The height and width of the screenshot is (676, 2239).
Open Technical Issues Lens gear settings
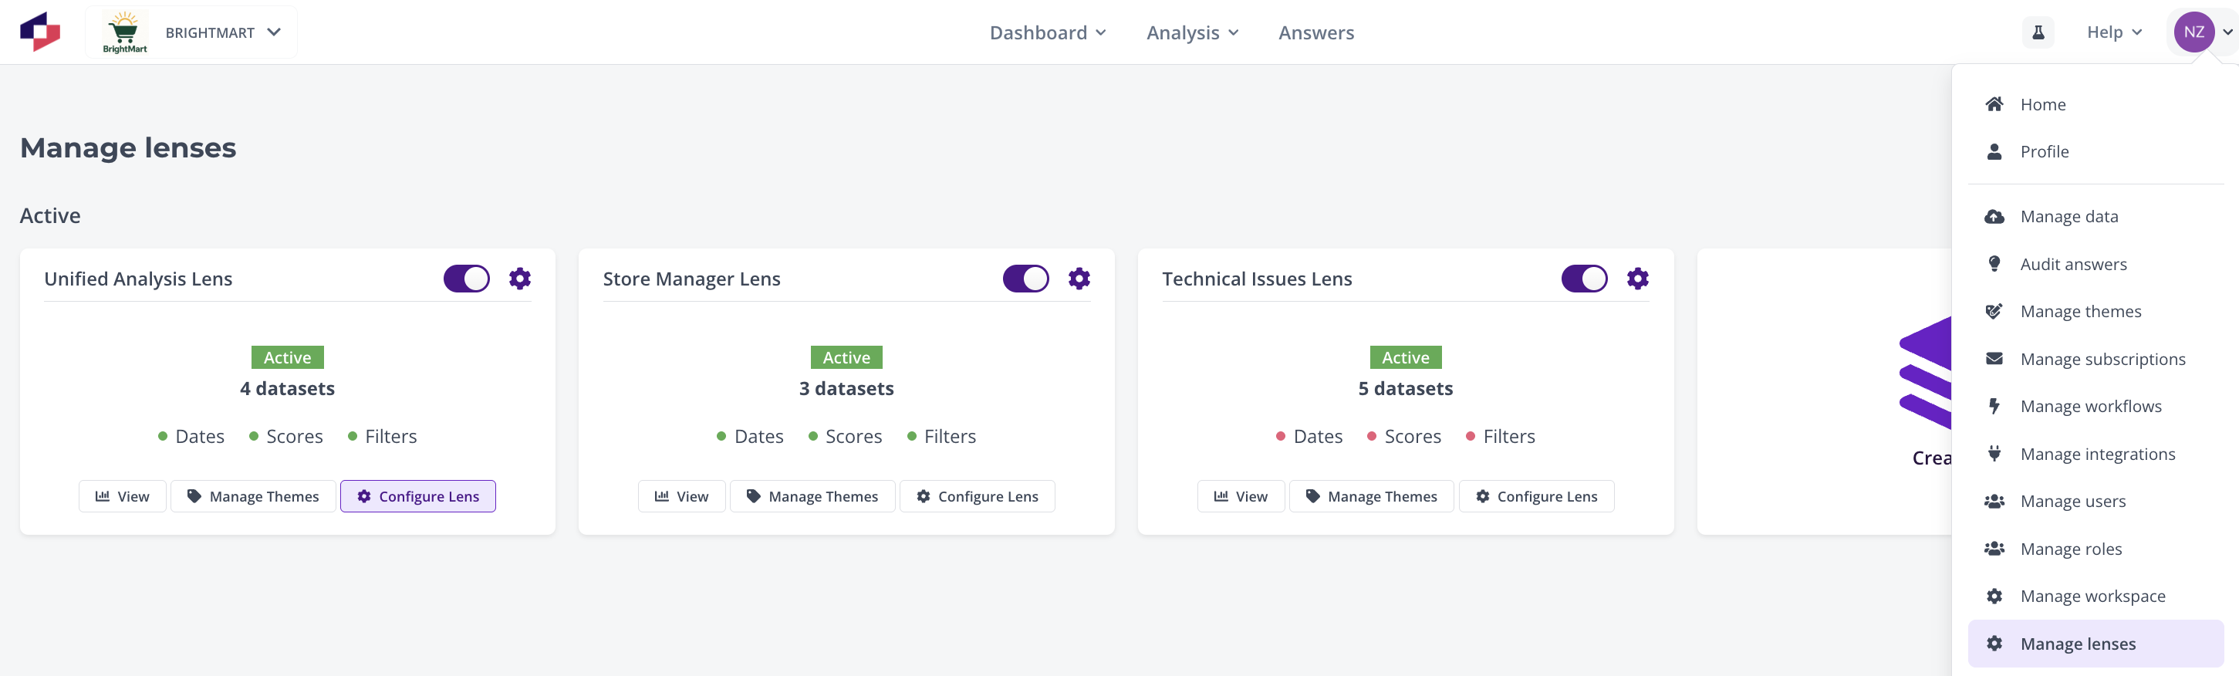[1637, 278]
